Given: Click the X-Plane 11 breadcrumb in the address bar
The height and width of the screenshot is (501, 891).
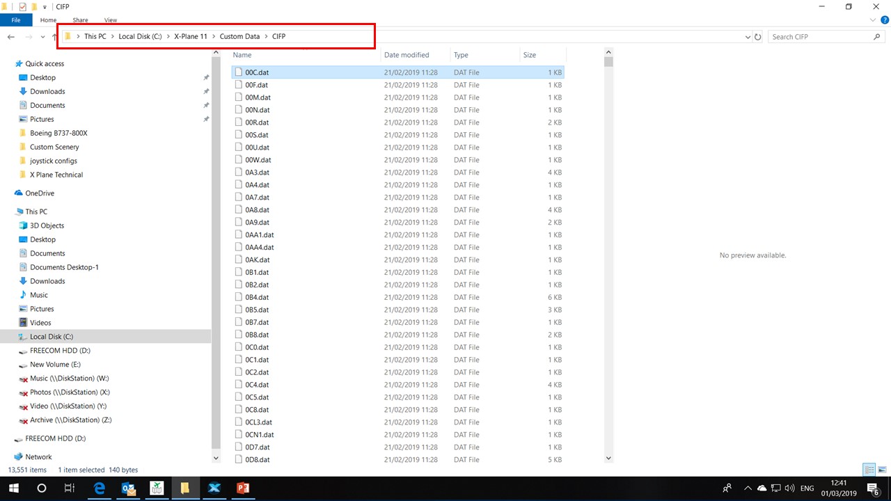Looking at the screenshot, I should click(x=191, y=36).
